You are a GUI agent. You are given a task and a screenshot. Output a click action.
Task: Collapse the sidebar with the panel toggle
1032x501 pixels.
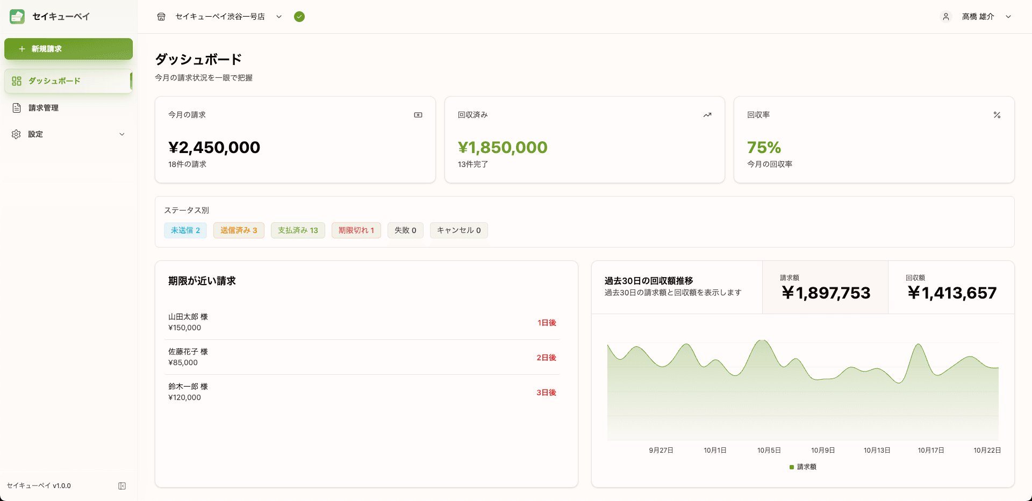(122, 486)
